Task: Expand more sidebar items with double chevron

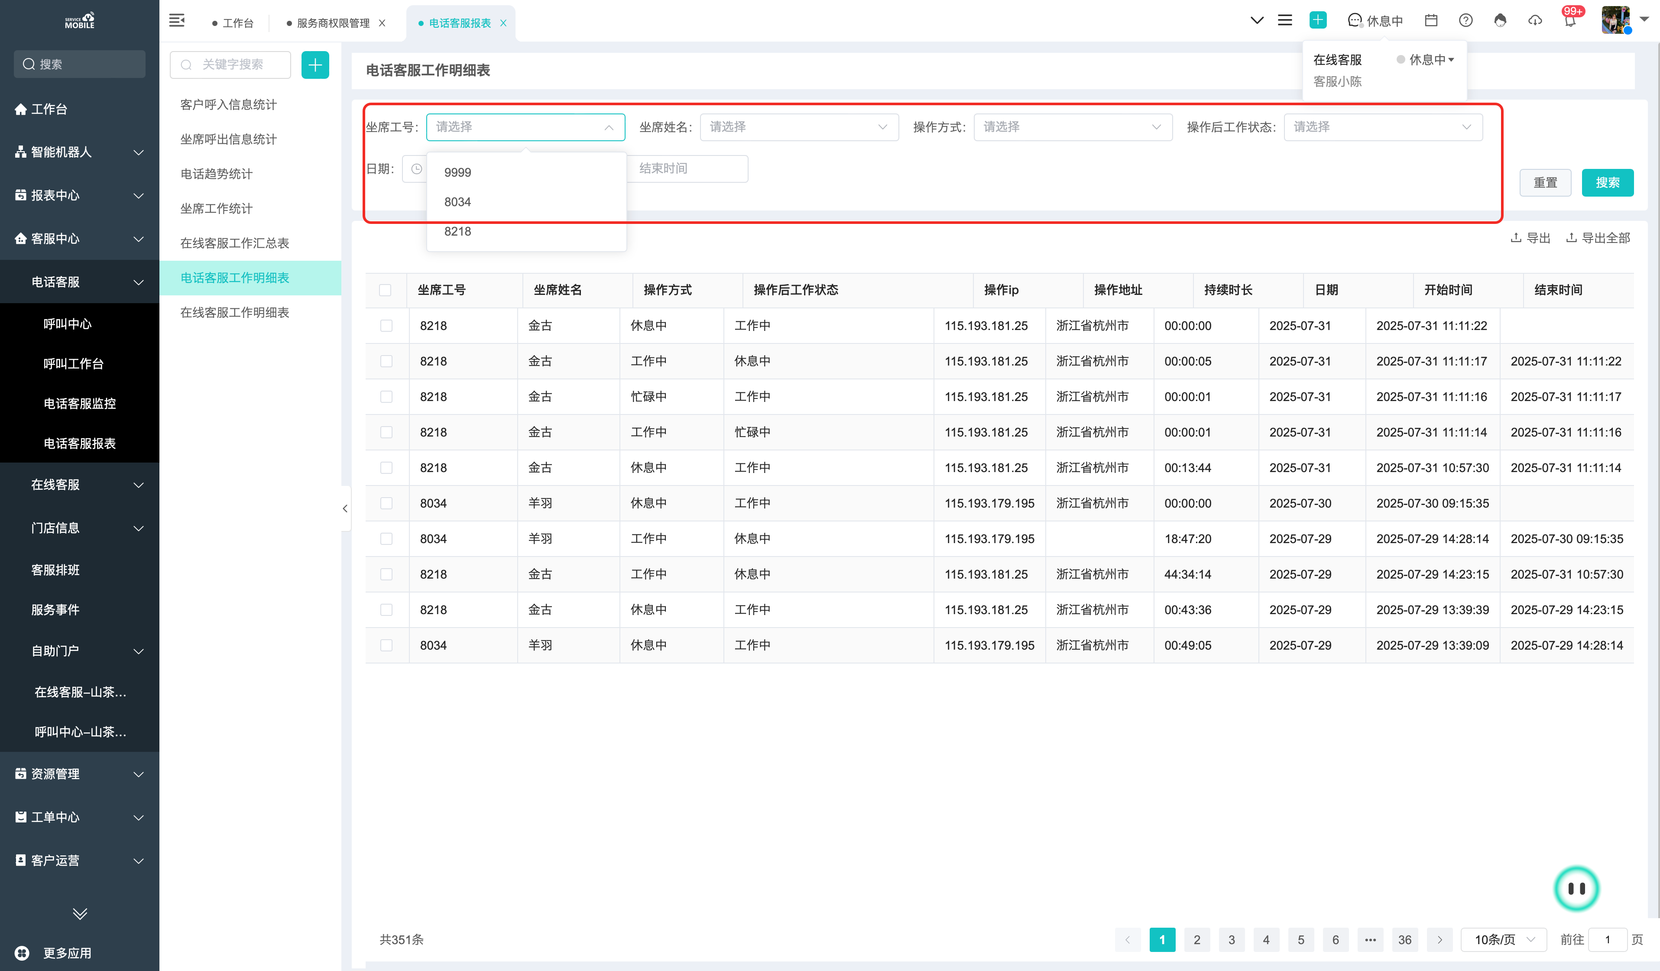Action: tap(80, 913)
